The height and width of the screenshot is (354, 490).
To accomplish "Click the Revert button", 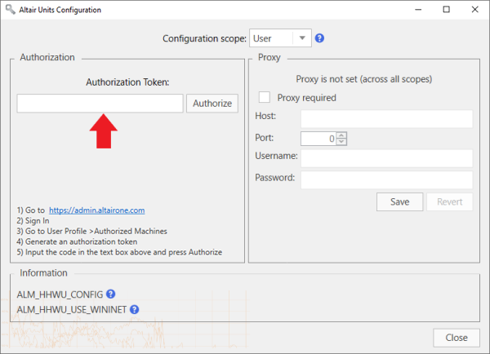I will coord(449,201).
